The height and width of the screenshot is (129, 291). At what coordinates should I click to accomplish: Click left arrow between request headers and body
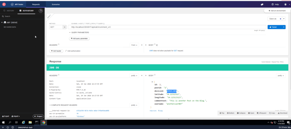click(142, 45)
